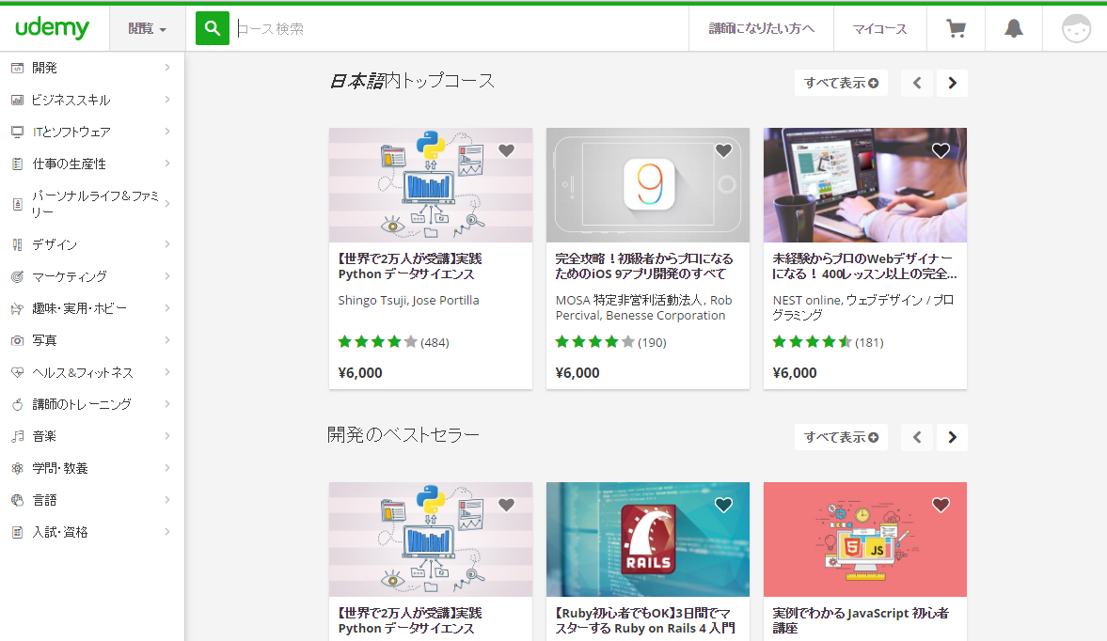
Task: Click the green search magnifier button
Action: point(212,28)
